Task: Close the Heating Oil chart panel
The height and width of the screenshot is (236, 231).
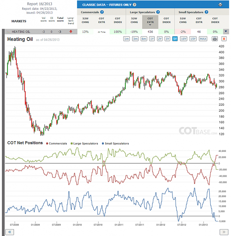Action: 224,39
